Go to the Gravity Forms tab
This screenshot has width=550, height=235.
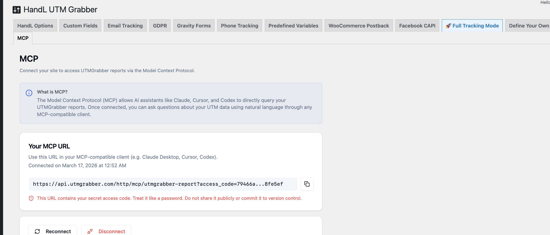(x=194, y=26)
